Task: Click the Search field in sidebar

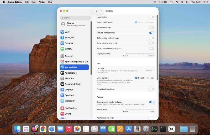Action: 75,18
